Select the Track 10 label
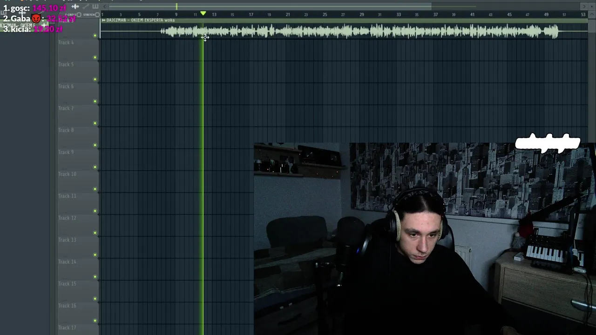 pos(67,174)
